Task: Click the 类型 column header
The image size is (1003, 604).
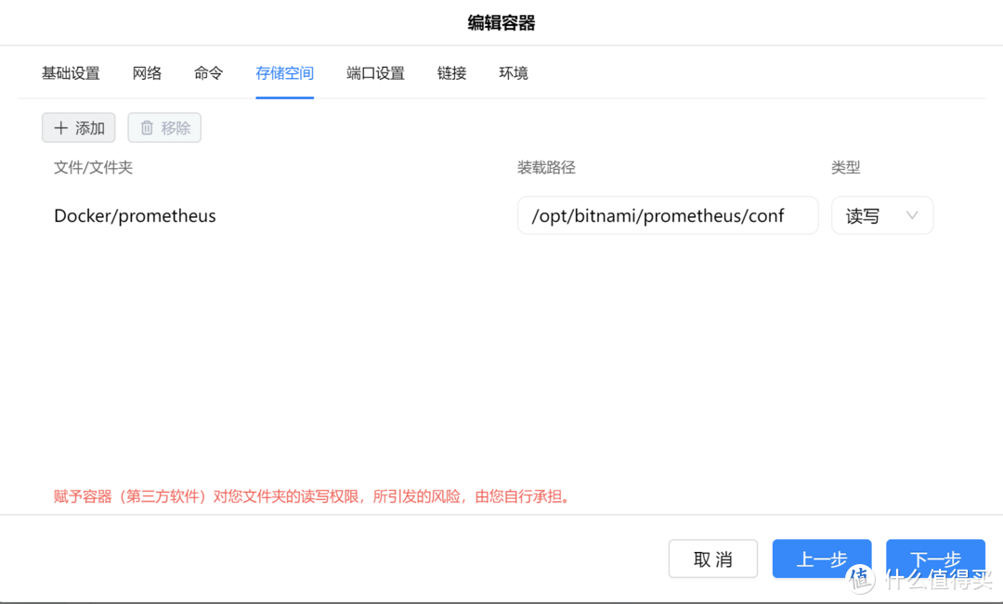Action: (846, 167)
